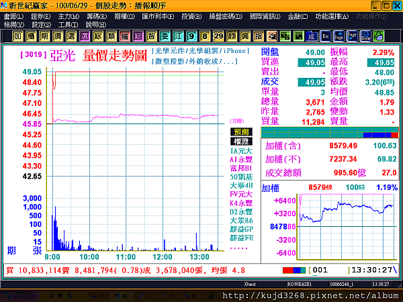Click the red 幅 toolbar icon
Image resolution: width=403 pixels, height=302 pixels.
(125, 36)
